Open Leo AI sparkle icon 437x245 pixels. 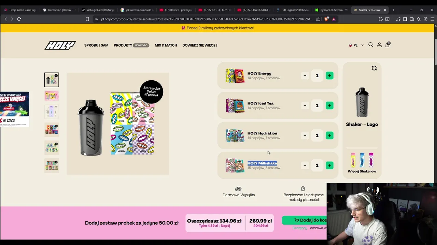tap(419, 19)
